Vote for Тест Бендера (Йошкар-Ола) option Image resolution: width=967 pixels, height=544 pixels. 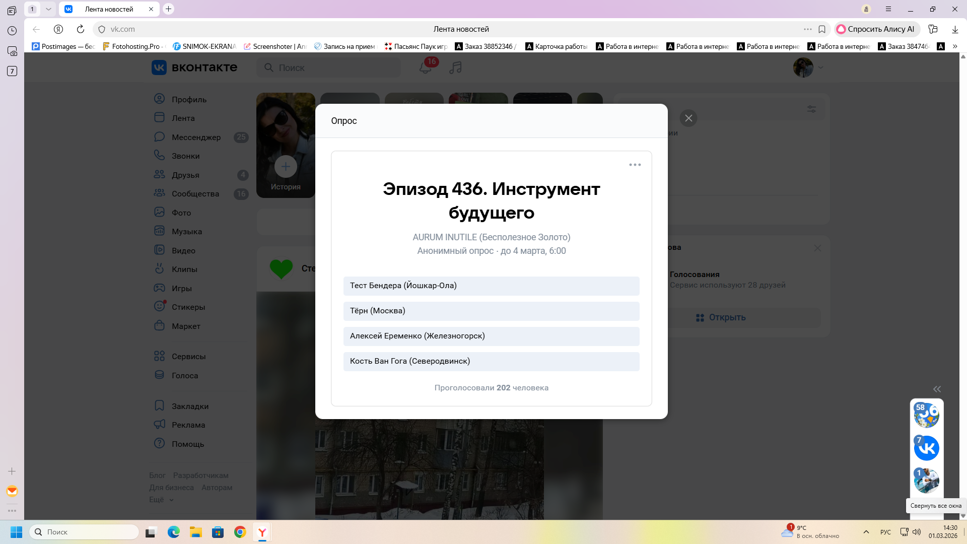click(x=491, y=286)
